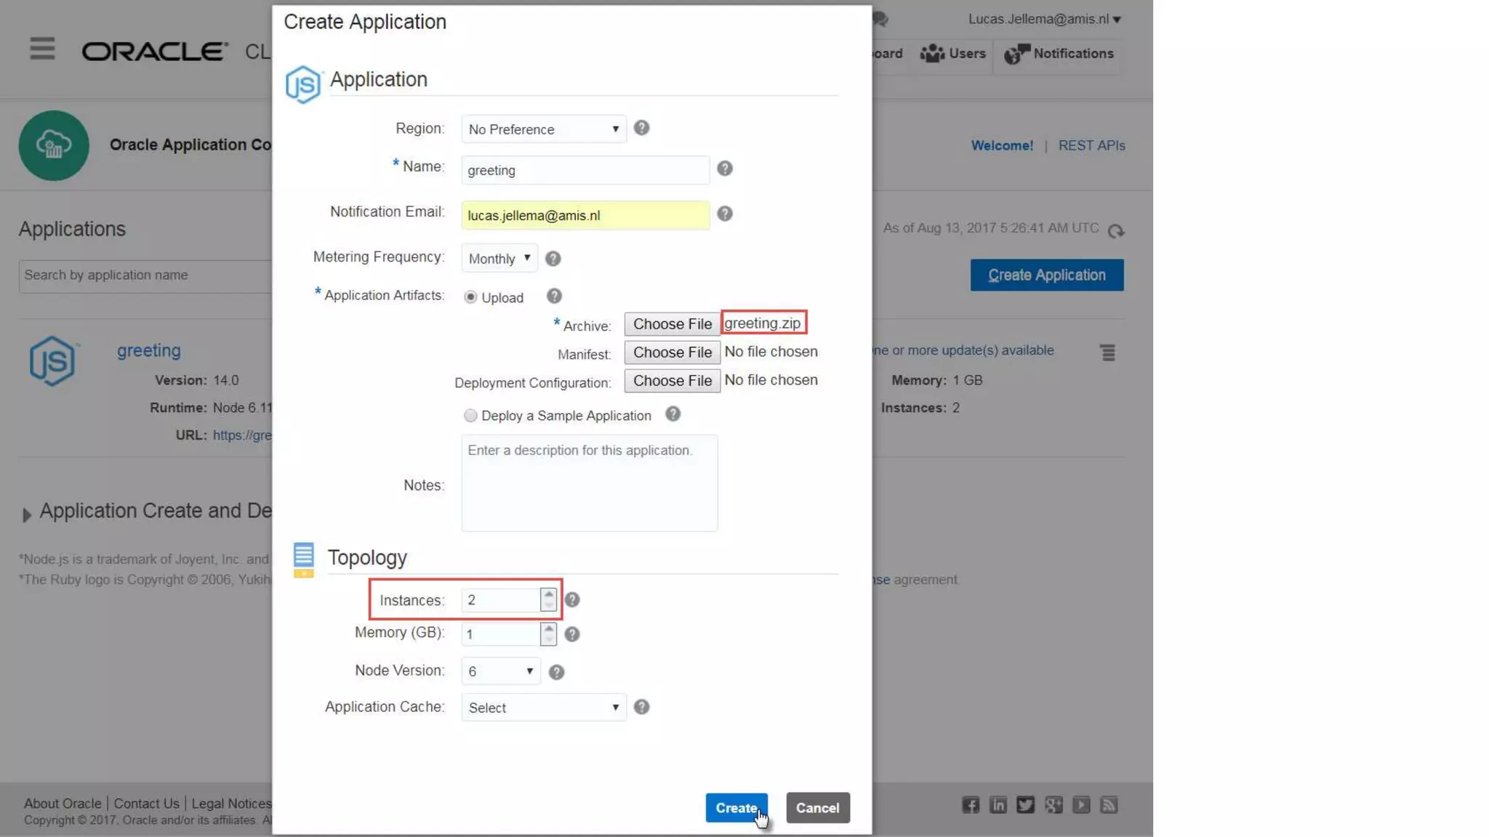The image size is (1489, 837).
Task: Open greeting application actions menu icon
Action: tap(1107, 352)
